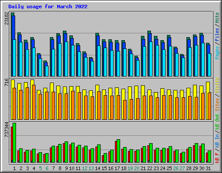Click day label 17 on x-axis
This screenshot has width=222, height=173.
click(117, 168)
